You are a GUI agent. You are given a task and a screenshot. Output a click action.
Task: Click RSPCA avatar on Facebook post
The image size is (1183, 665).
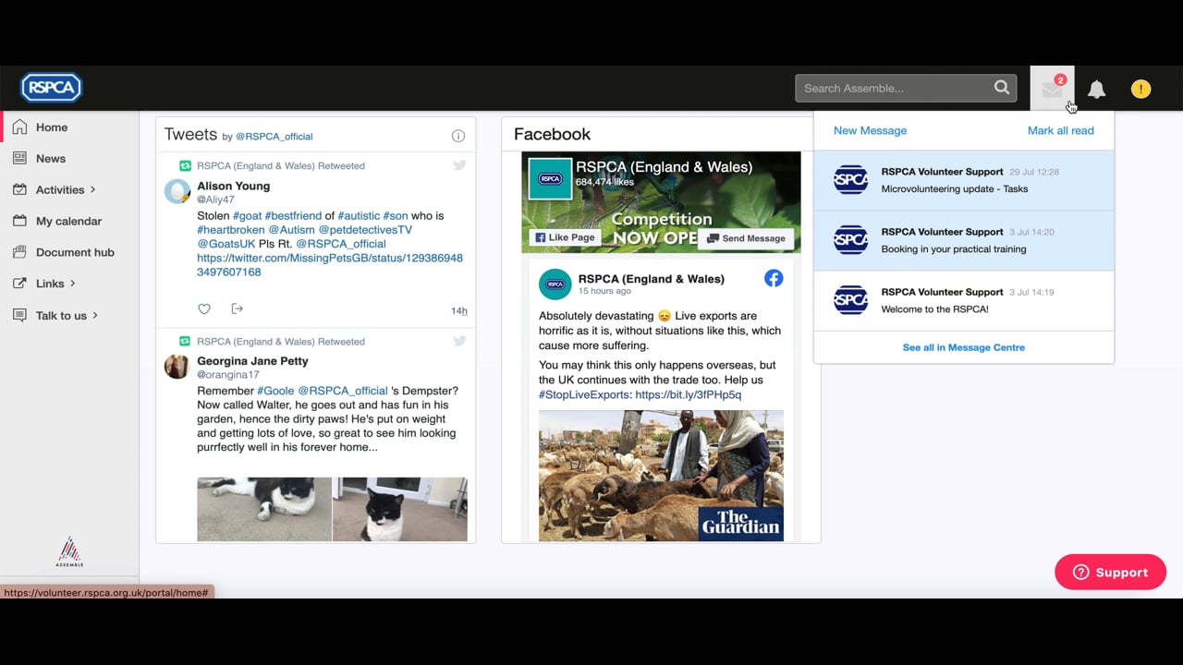[x=555, y=284]
